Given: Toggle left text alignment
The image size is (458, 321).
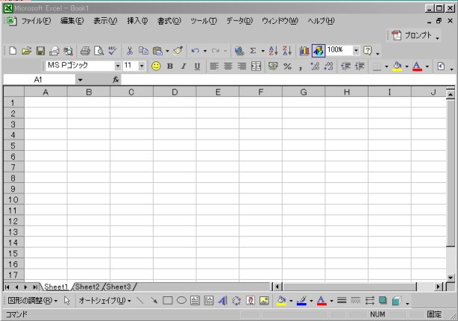Looking at the screenshot, I should [x=214, y=66].
